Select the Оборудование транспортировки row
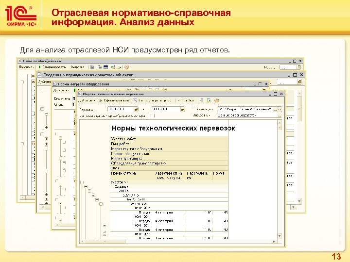The height and width of the screenshot is (262, 350). coord(169,164)
